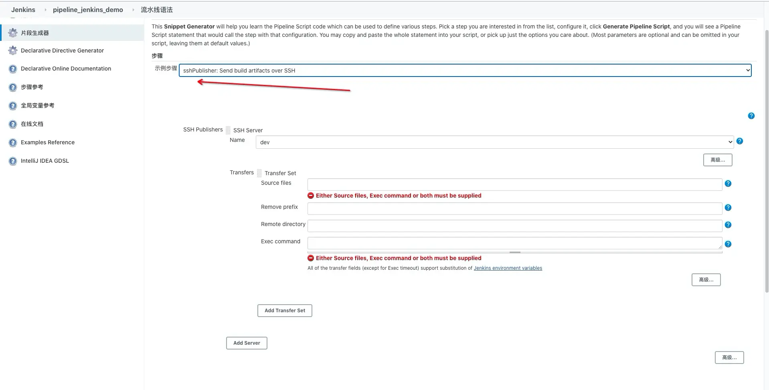Expand the 高级 options below the server Name
The image size is (769, 390).
coord(718,160)
